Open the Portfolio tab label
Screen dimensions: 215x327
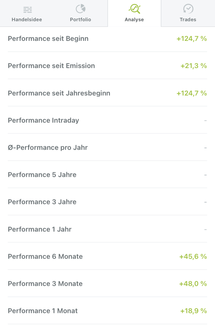point(81,20)
